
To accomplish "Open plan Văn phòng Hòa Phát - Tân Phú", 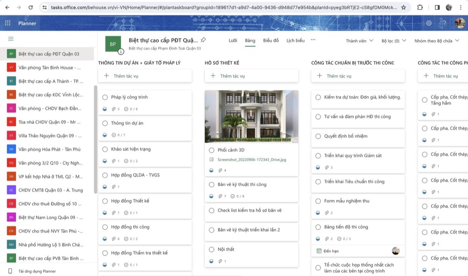I will tap(47, 149).
